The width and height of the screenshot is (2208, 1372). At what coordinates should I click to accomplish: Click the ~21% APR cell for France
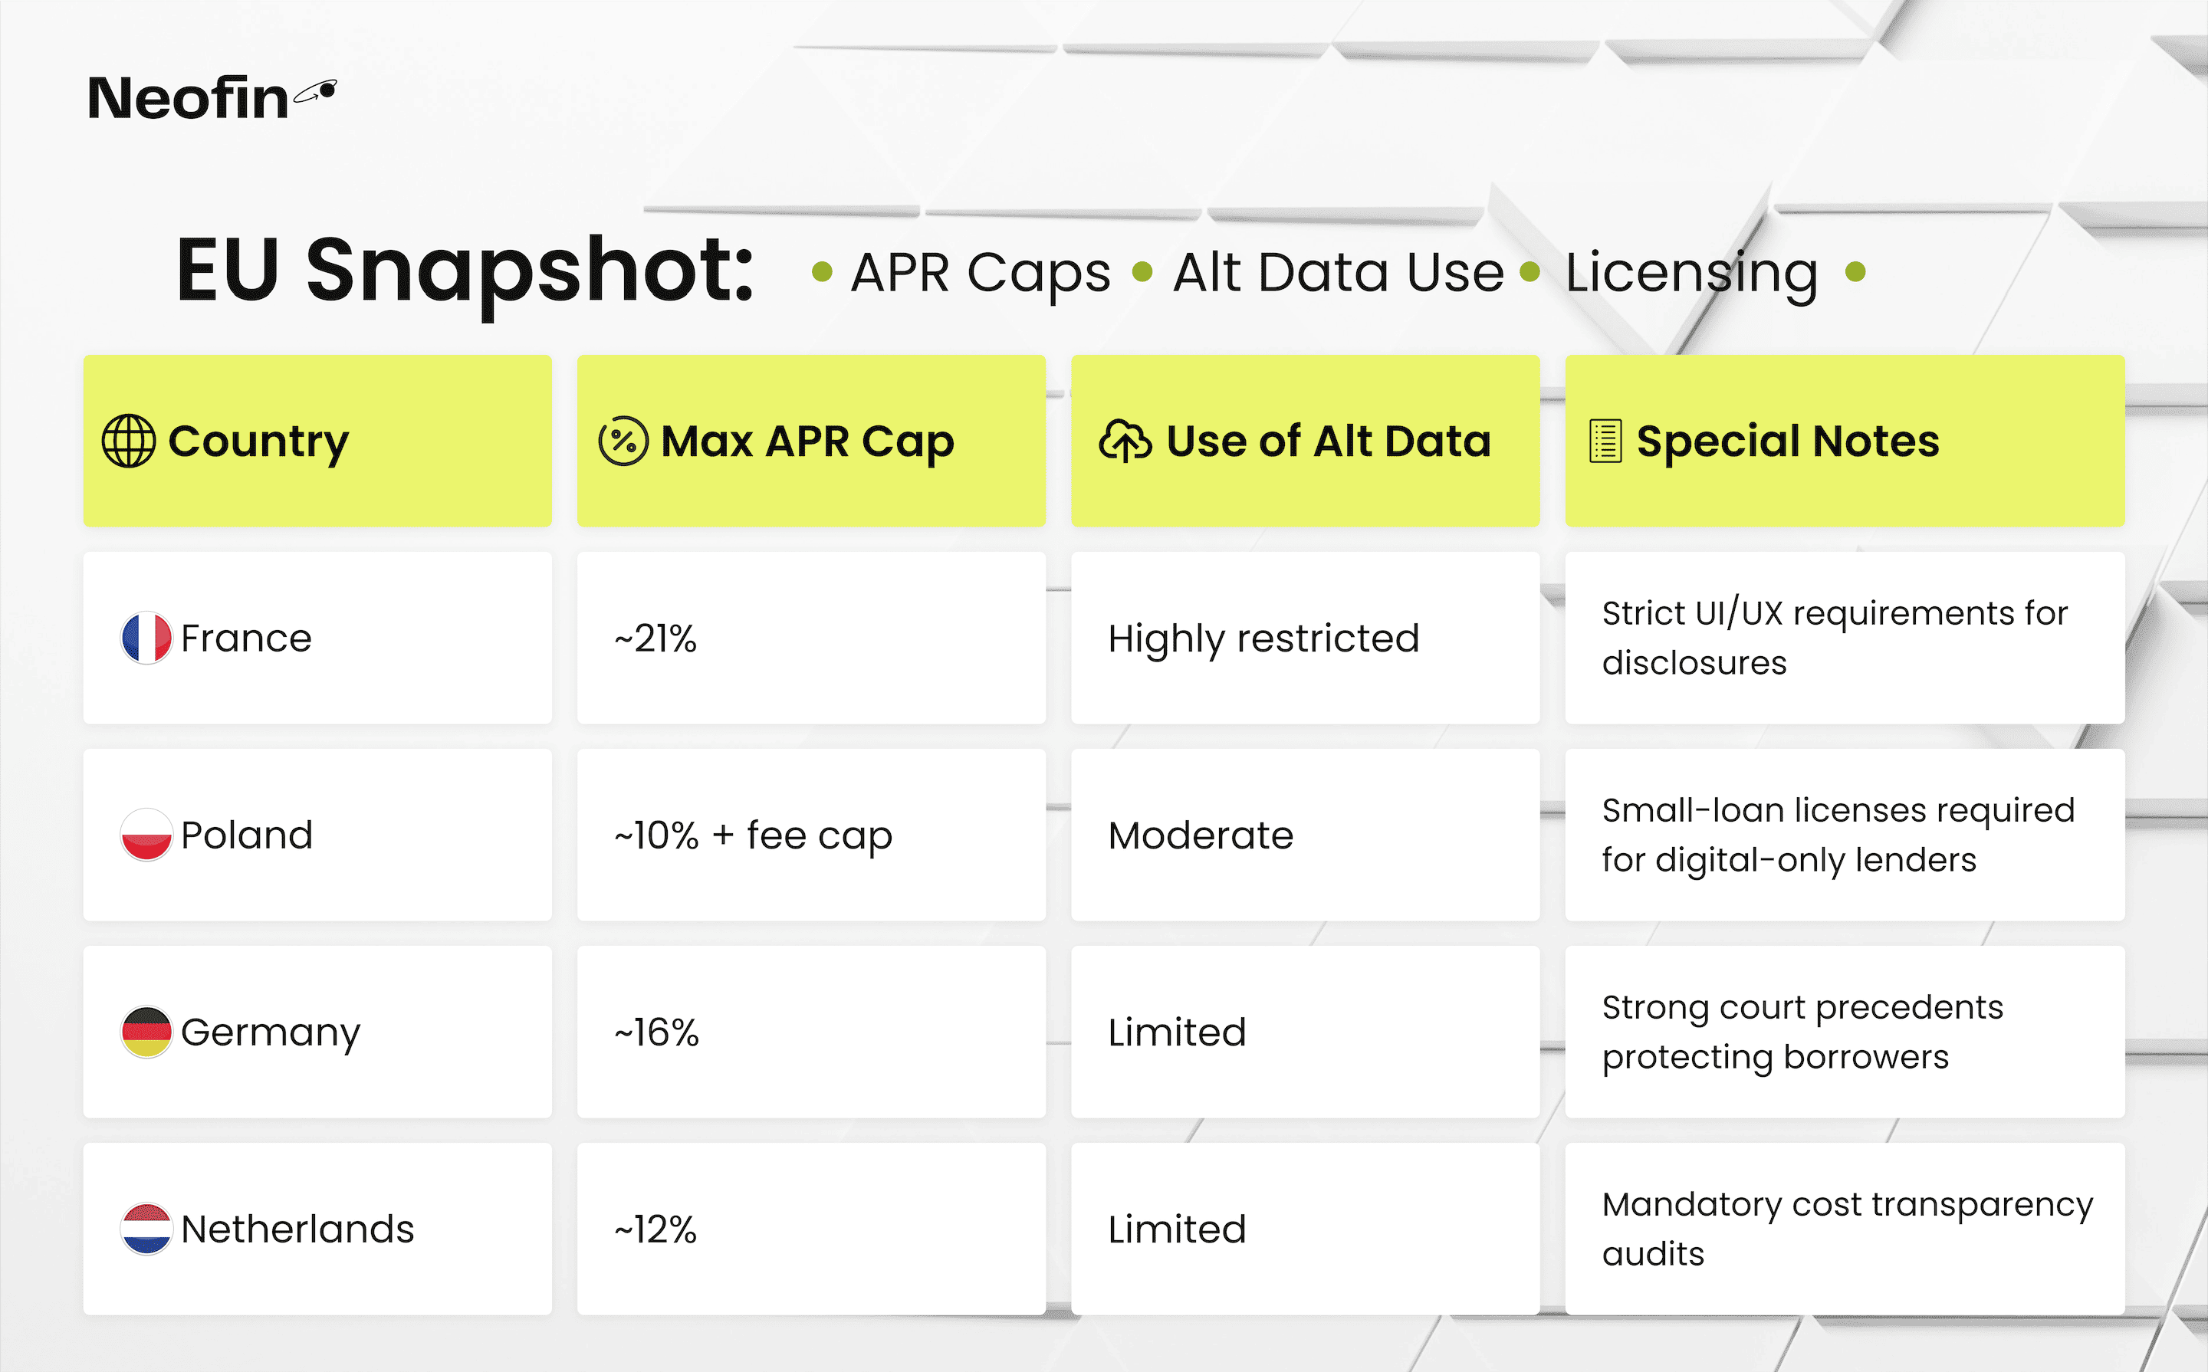811,638
